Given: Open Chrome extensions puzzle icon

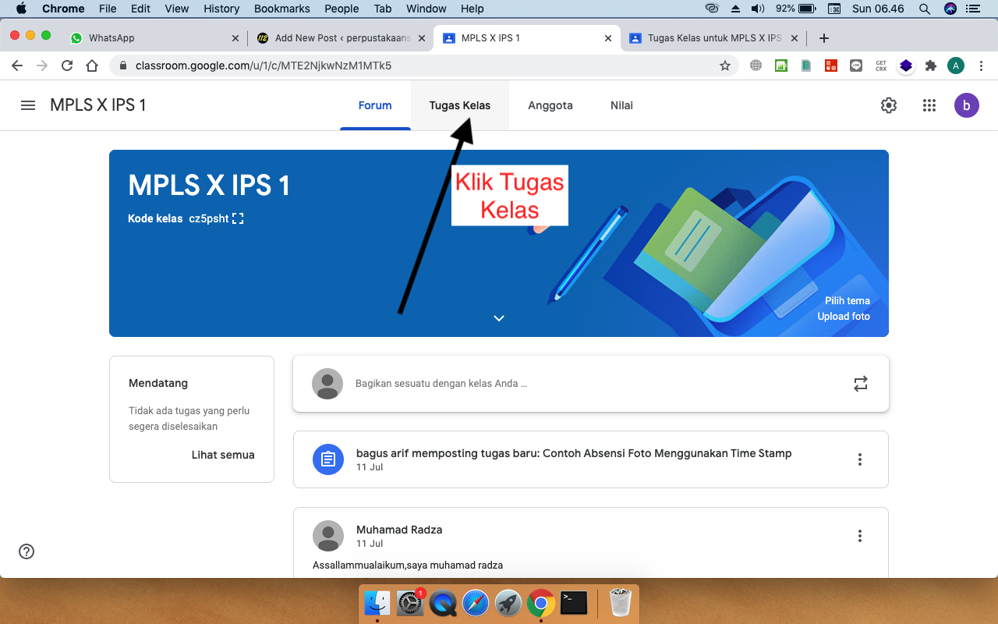Looking at the screenshot, I should click(x=930, y=66).
